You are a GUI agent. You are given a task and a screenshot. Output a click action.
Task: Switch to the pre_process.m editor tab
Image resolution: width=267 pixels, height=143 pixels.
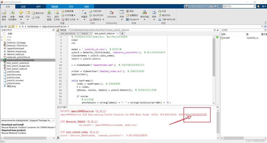click(x=68, y=34)
